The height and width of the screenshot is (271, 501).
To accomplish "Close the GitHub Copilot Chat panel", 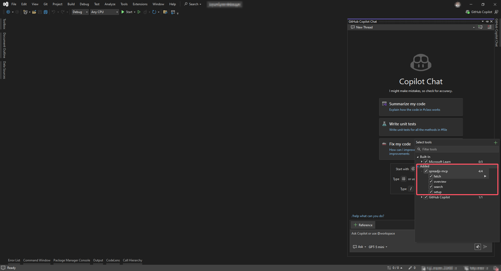I will (x=491, y=22).
